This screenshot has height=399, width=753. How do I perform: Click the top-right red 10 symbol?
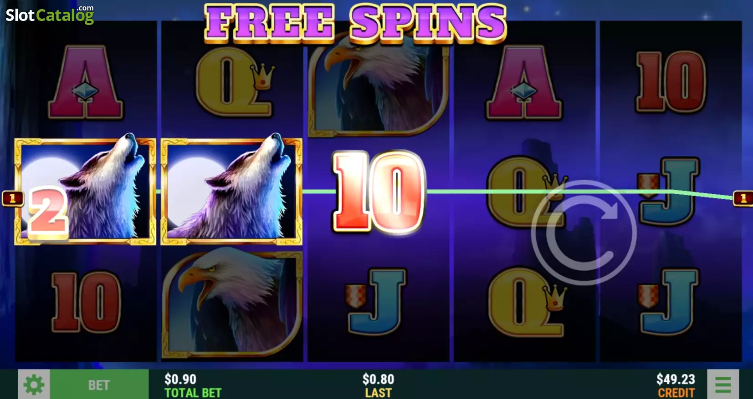coord(671,82)
